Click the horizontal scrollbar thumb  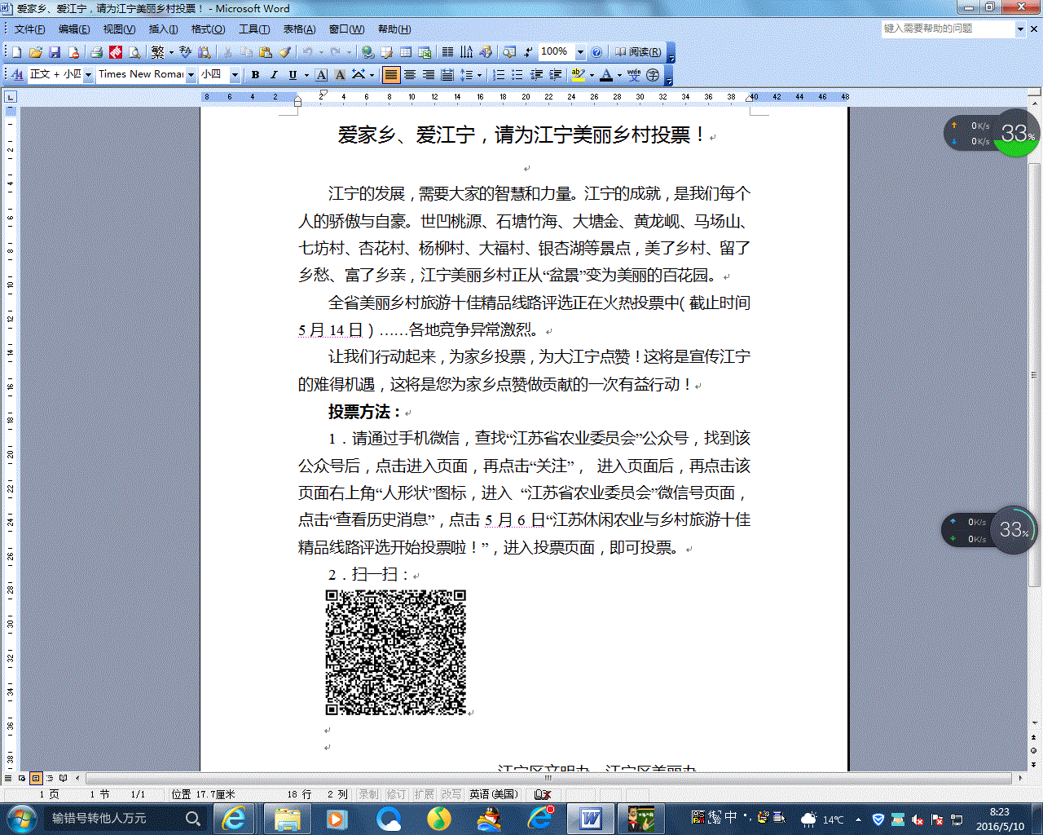(x=548, y=778)
